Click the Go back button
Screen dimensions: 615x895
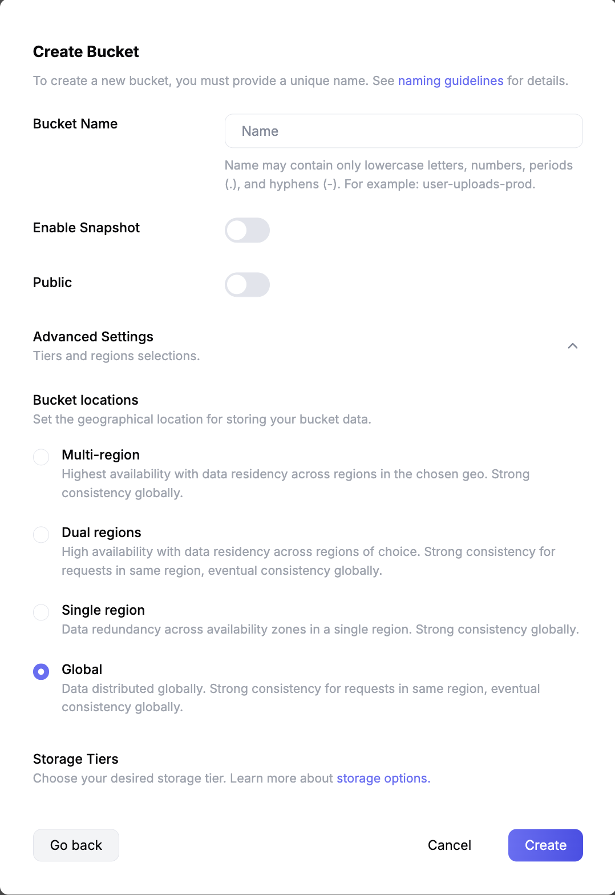76,845
